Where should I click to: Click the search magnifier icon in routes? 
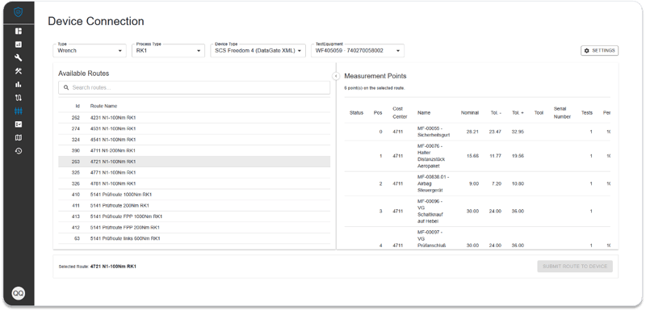click(x=66, y=88)
